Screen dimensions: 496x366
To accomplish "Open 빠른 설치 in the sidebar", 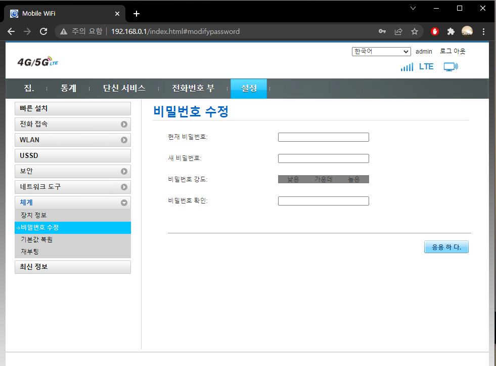I will [x=73, y=109].
